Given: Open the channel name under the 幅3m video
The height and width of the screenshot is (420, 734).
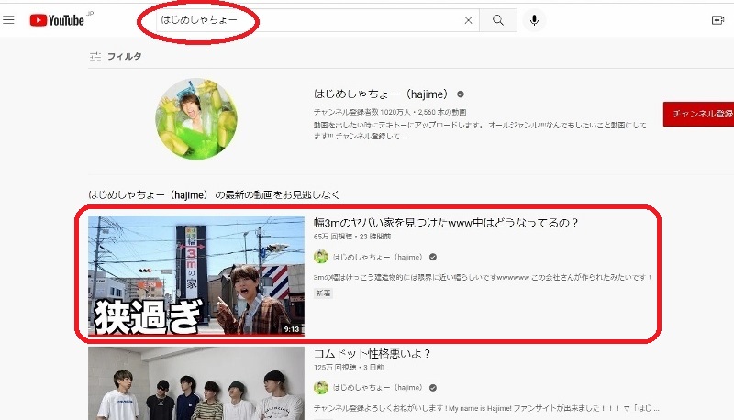Looking at the screenshot, I should [x=378, y=257].
